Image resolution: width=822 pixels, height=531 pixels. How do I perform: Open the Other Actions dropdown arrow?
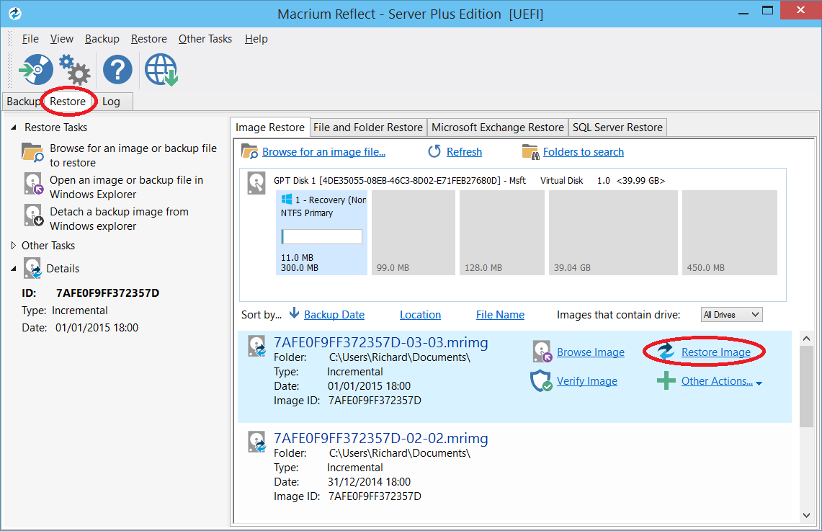759,383
